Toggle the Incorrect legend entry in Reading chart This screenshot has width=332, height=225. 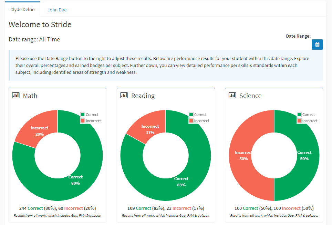tap(199, 121)
